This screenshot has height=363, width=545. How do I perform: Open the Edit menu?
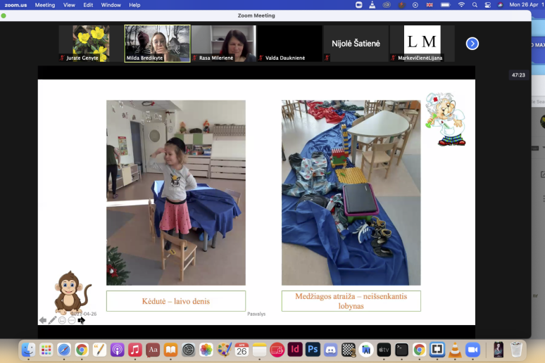[x=88, y=5]
